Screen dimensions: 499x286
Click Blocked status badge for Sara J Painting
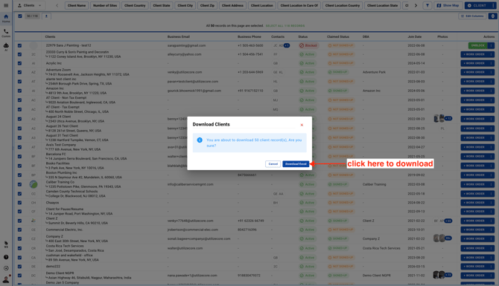pyautogui.click(x=308, y=45)
